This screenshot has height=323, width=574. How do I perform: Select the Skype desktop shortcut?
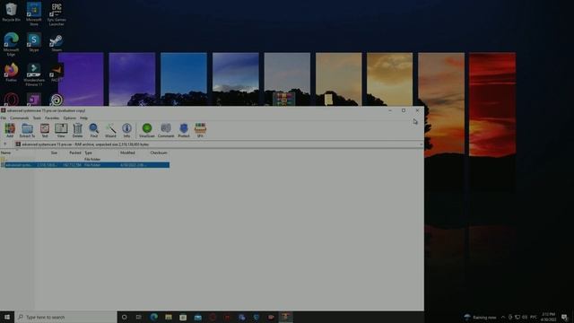point(34,42)
